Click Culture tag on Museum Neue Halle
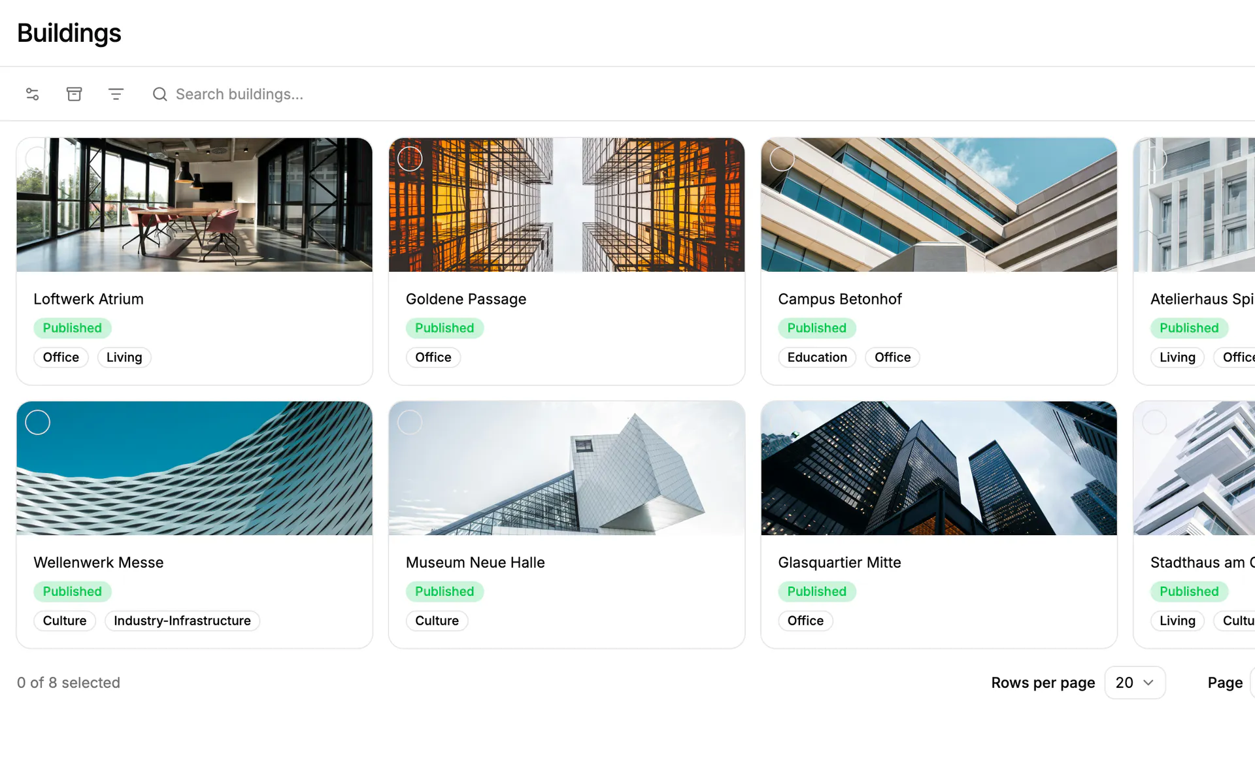This screenshot has width=1255, height=784. (x=437, y=621)
